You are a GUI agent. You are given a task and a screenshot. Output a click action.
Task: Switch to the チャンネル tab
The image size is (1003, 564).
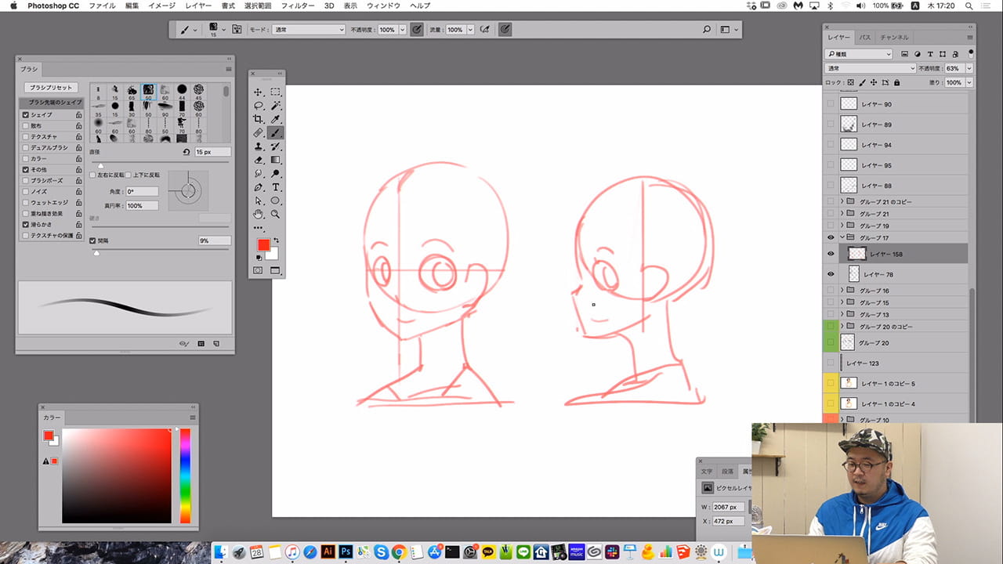pos(894,38)
